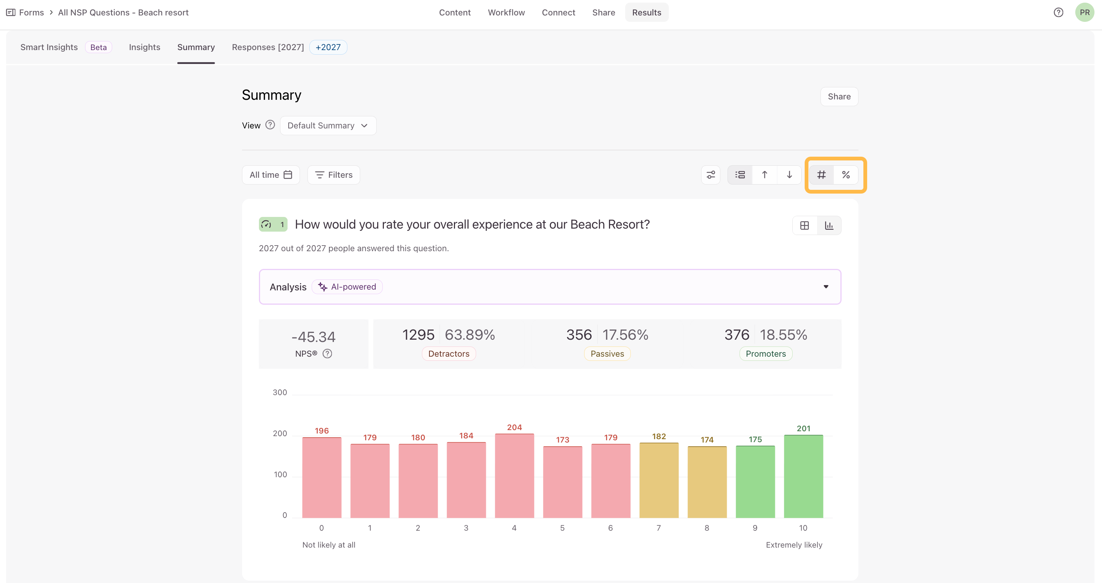1102x583 pixels.
Task: Click the Filters button
Action: pyautogui.click(x=334, y=175)
